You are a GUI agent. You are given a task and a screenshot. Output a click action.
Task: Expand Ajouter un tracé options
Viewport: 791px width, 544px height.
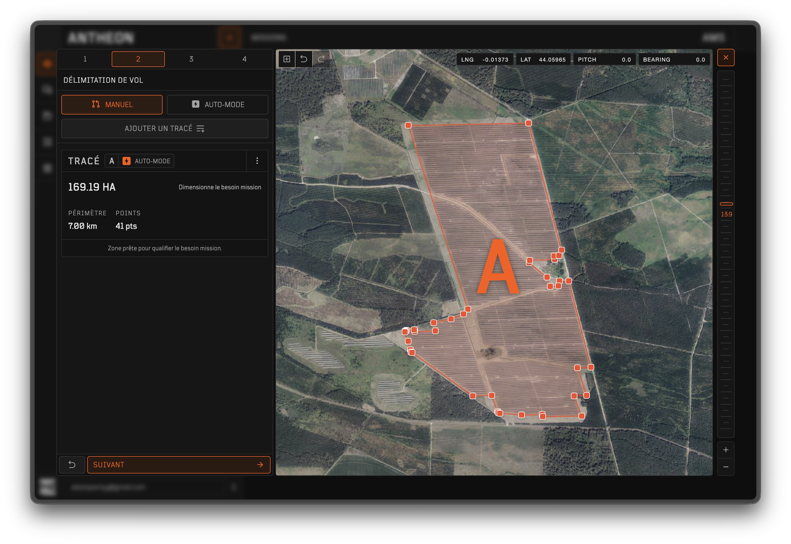tap(165, 129)
